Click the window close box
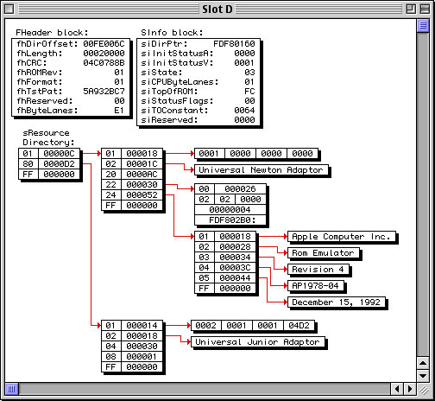The image size is (435, 401). 9,10
